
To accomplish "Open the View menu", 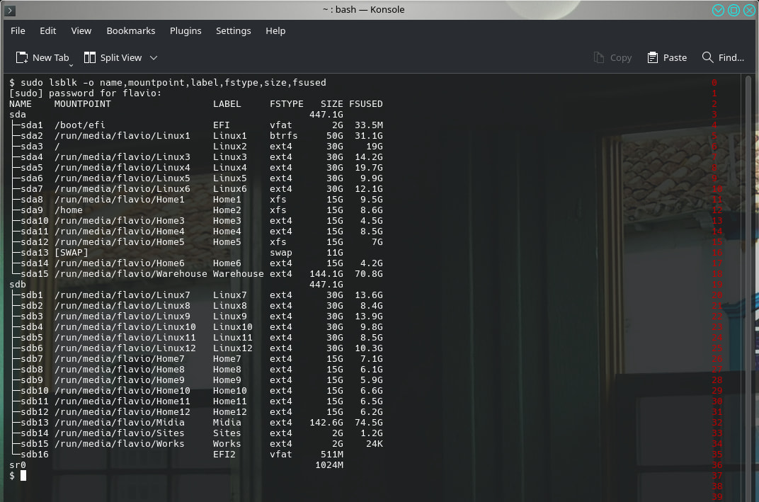I will coord(81,30).
